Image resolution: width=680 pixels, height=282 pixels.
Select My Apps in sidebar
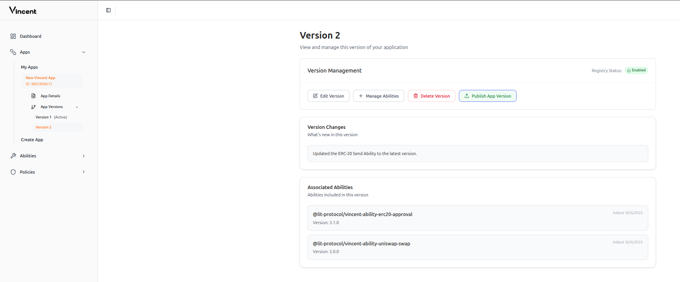pos(29,67)
